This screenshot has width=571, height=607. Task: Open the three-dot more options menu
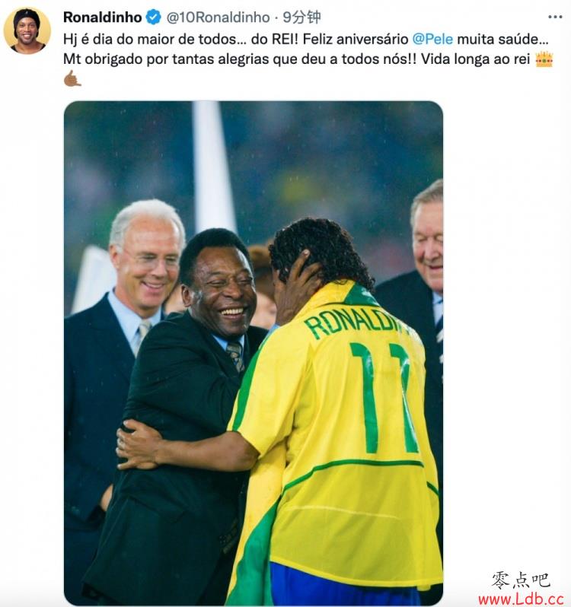click(x=555, y=17)
